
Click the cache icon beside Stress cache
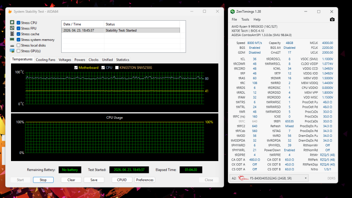tap(12, 34)
